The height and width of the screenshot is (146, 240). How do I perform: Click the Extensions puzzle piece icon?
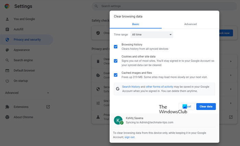tap(7, 107)
